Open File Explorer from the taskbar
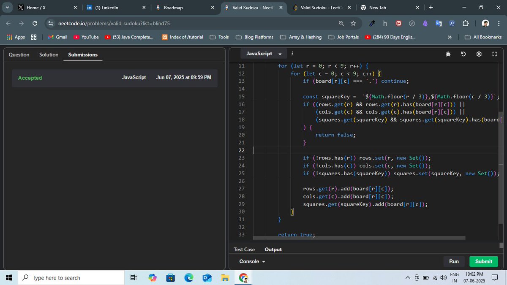 225,278
